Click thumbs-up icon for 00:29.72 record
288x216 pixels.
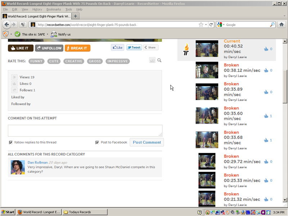266,162
